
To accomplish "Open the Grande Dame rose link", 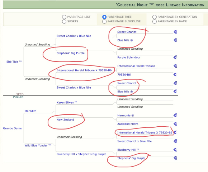I will pos(12,128).
